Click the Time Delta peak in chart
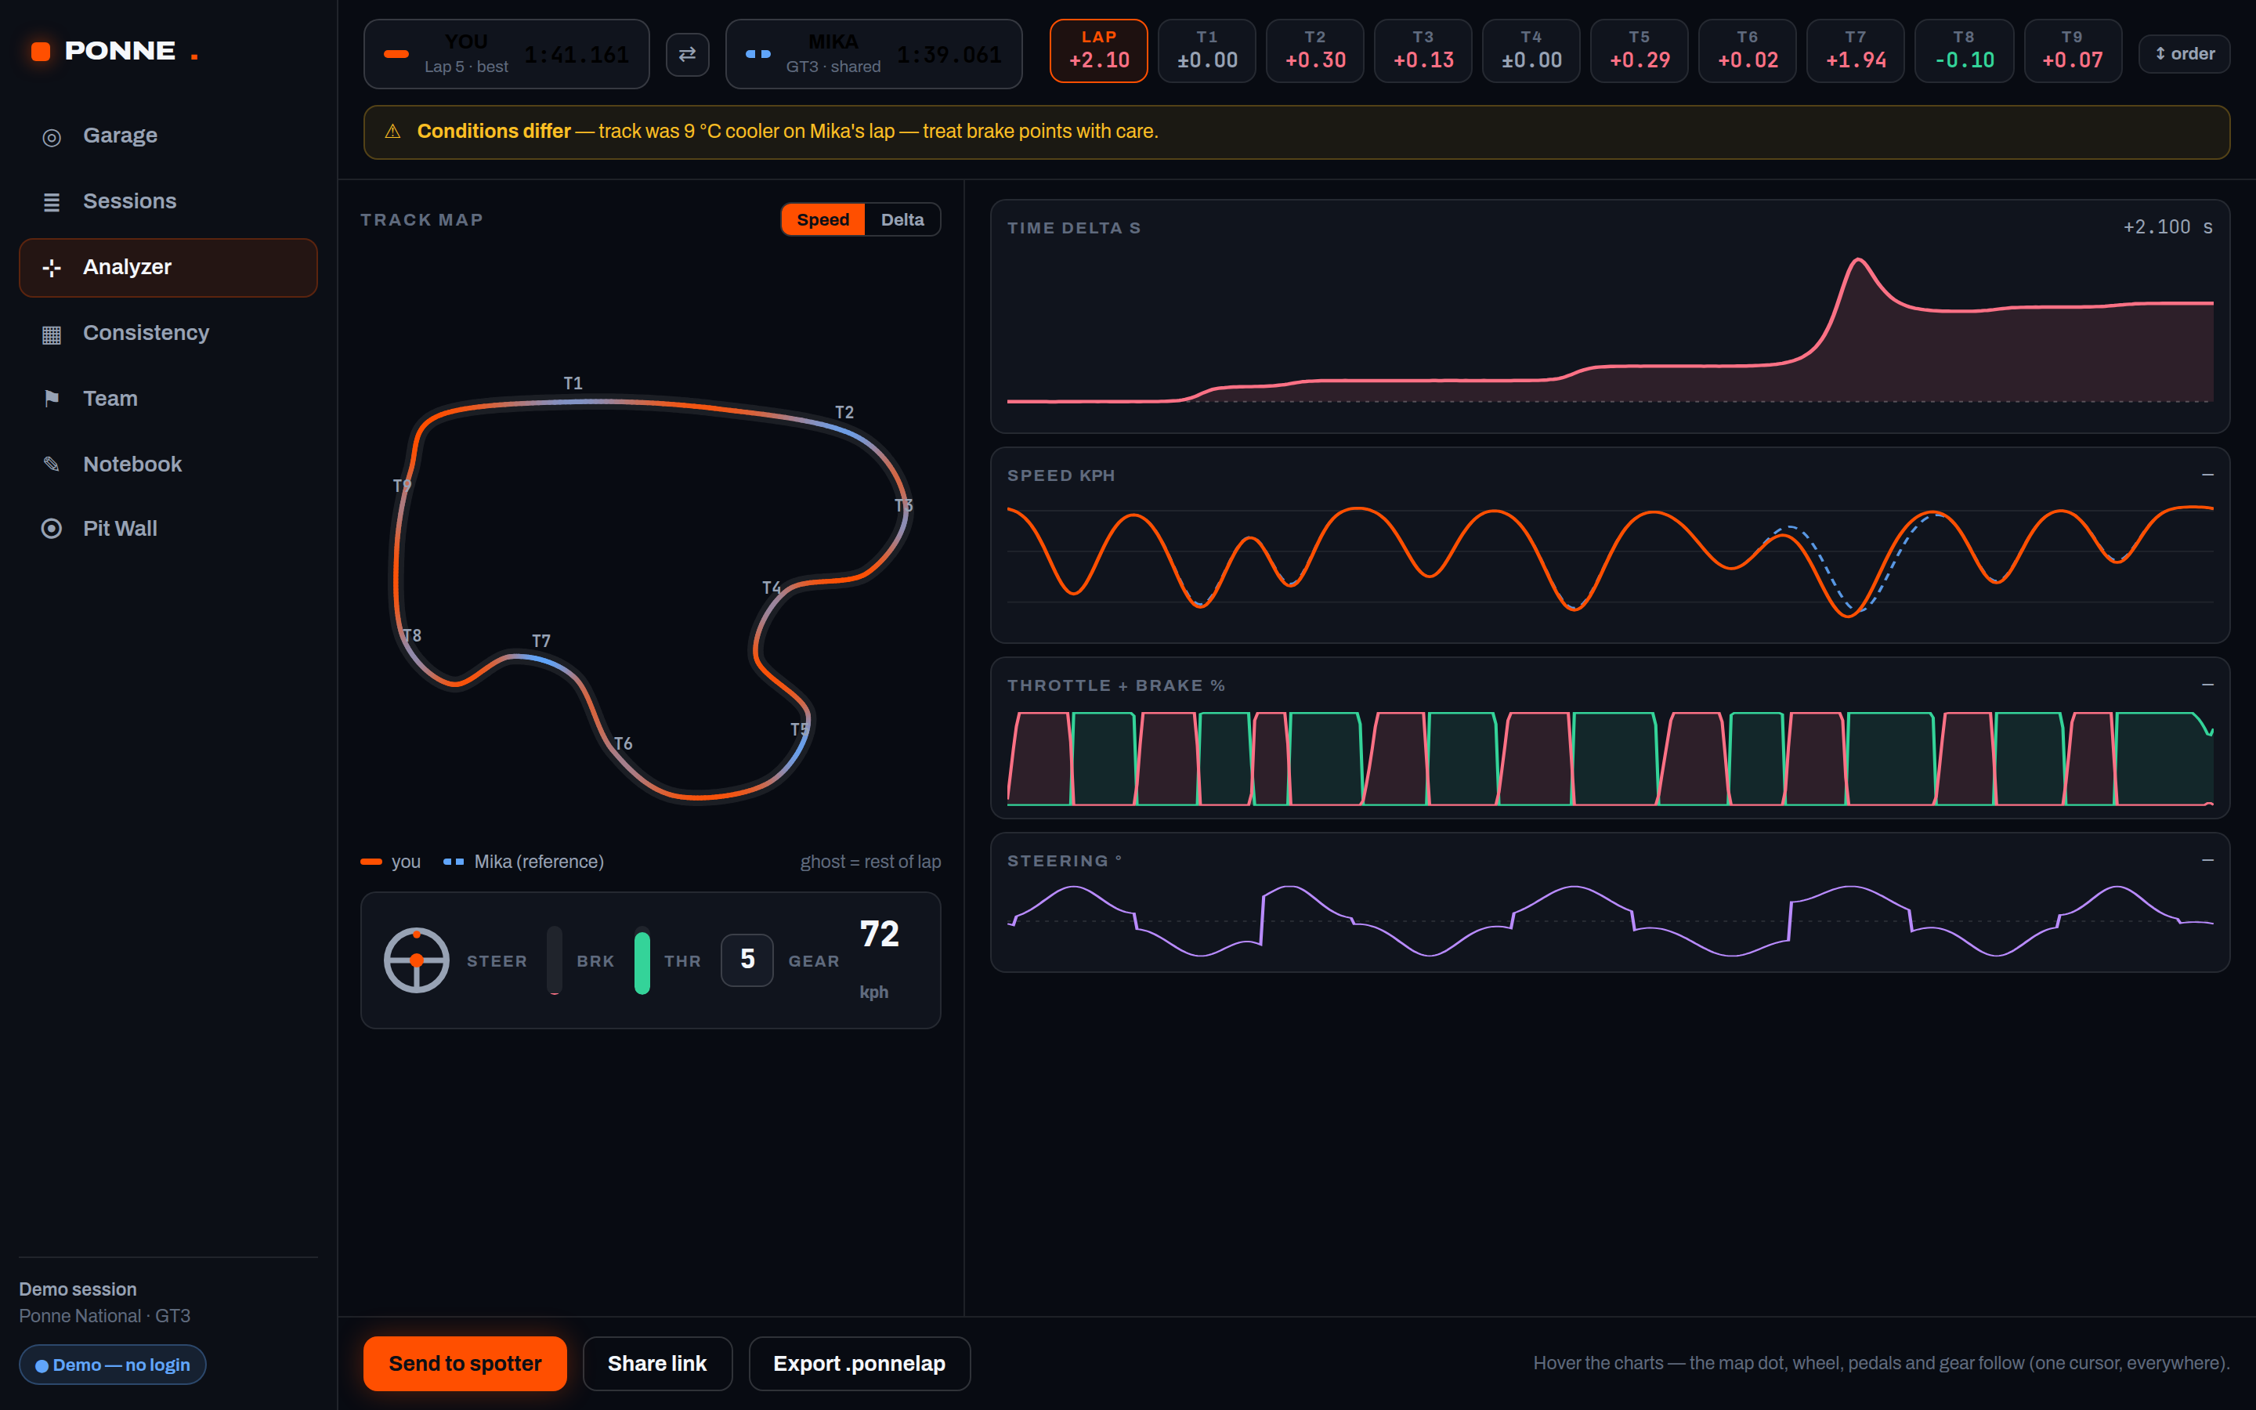Image resolution: width=2256 pixels, height=1410 pixels. (1858, 261)
